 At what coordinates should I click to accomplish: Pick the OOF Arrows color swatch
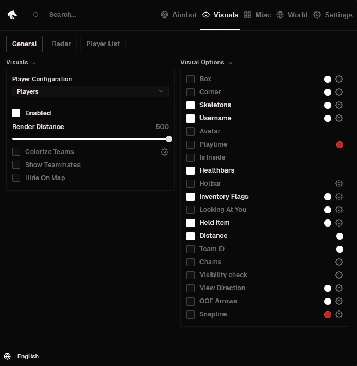coord(328,301)
